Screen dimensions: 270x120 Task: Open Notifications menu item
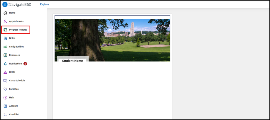click(x=16, y=63)
